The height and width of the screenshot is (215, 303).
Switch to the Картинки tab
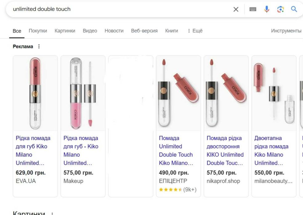pyautogui.click(x=65, y=31)
